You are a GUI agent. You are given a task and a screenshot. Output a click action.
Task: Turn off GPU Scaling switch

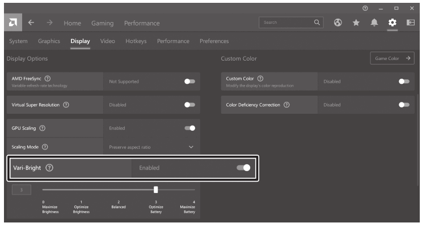189,128
